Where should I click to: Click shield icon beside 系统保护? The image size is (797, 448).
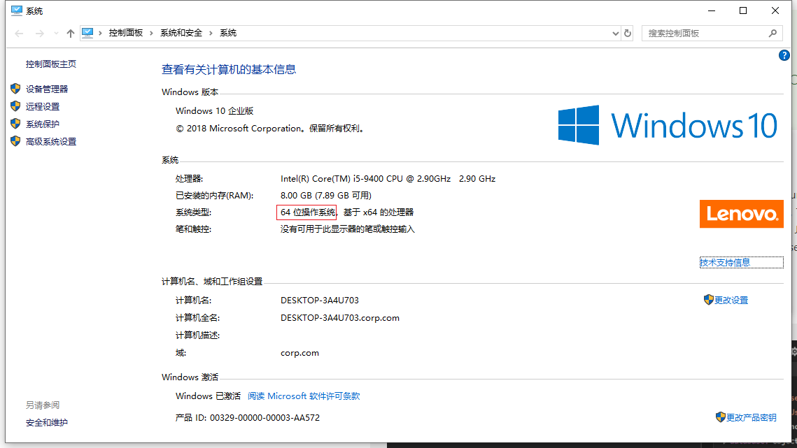(x=15, y=124)
